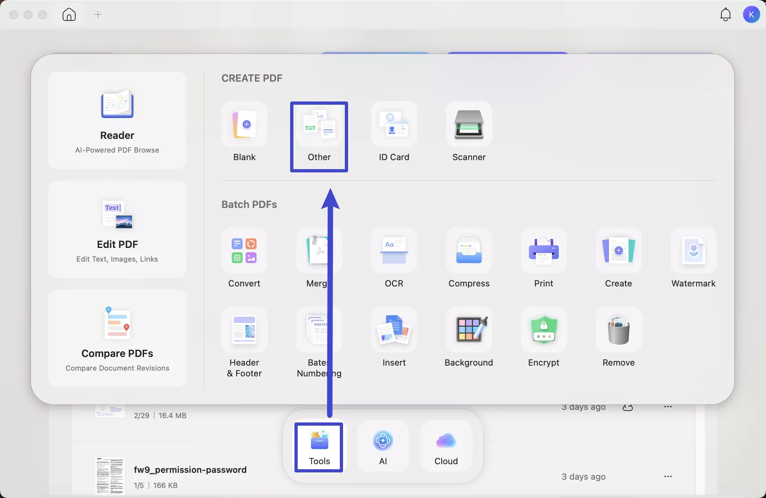Select the batch Convert tool
This screenshot has height=498, width=766.
click(x=244, y=251)
